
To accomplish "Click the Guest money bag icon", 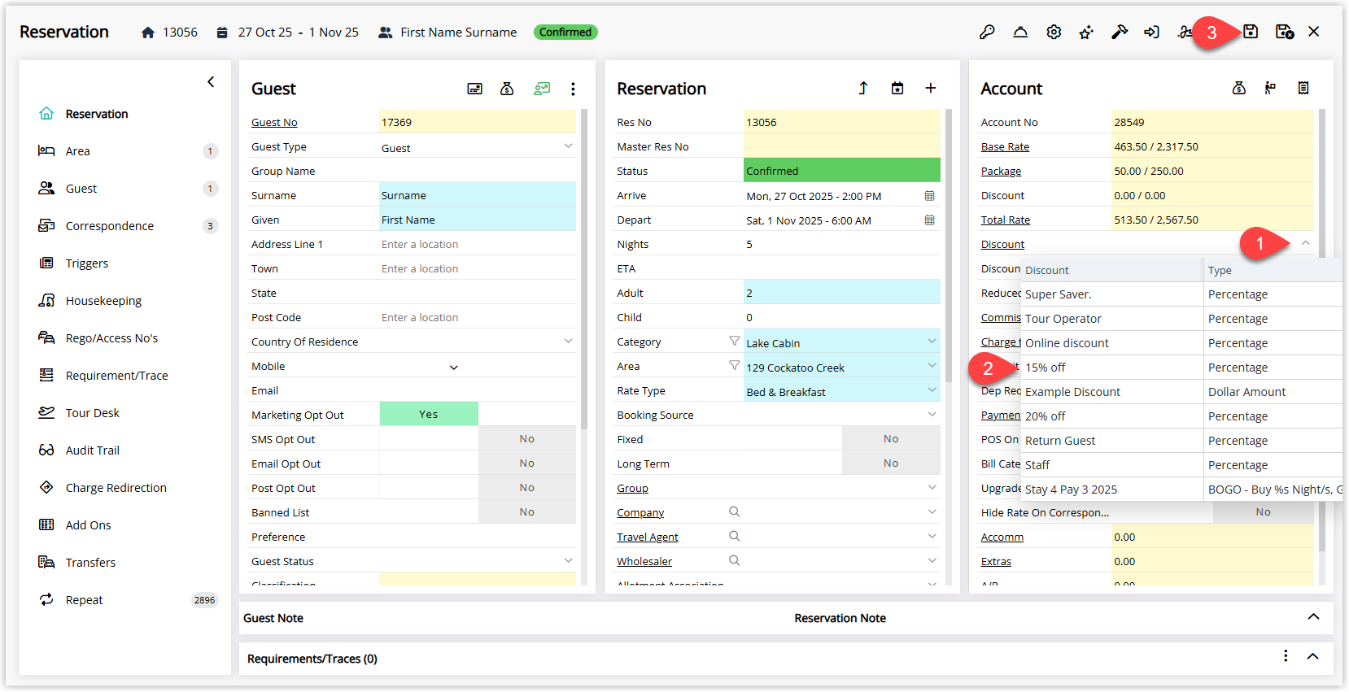I will pos(507,89).
